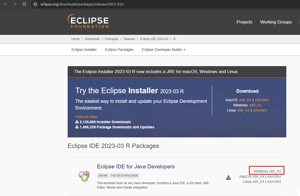
Task: Click the 719,730 DOWNLOADS badge
Action: pyautogui.click(x=124, y=176)
